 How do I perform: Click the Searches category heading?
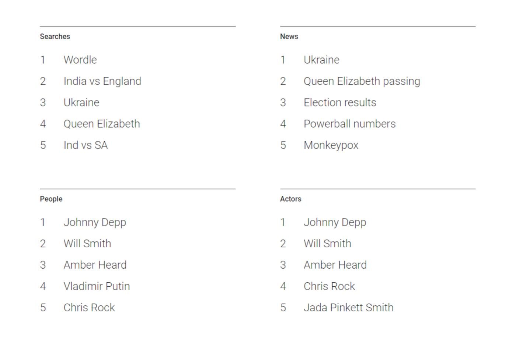pos(55,36)
